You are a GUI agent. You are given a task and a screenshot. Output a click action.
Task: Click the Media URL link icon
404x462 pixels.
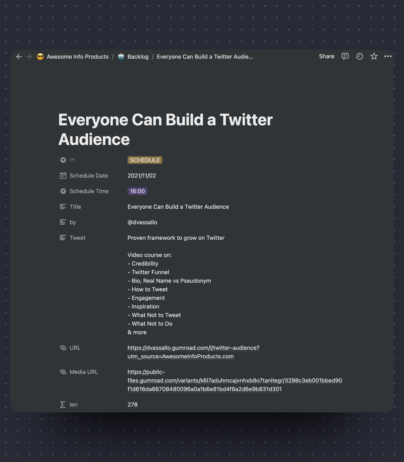click(x=63, y=372)
